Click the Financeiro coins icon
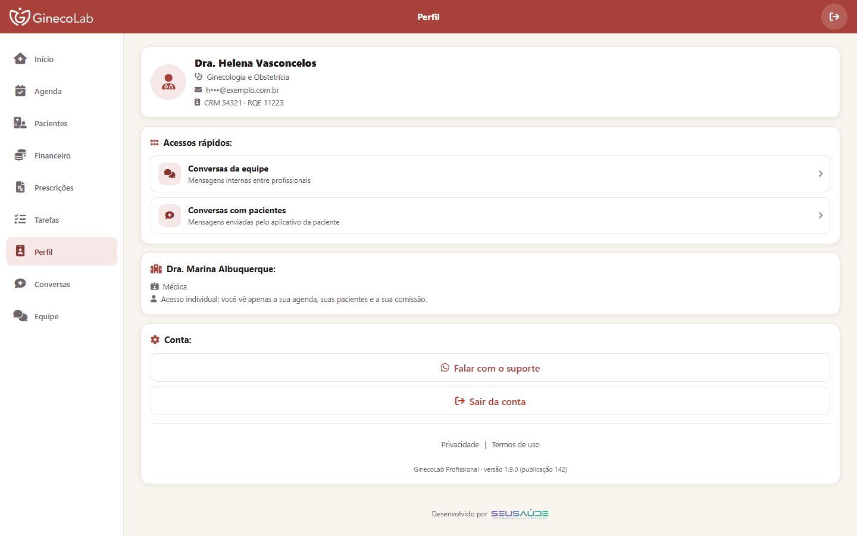The image size is (857, 536). (20, 155)
